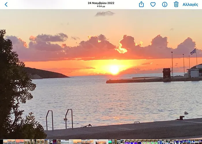The width and height of the screenshot is (202, 144).
Task: Open the share sheet for this photo
Action: pyautogui.click(x=141, y=4)
